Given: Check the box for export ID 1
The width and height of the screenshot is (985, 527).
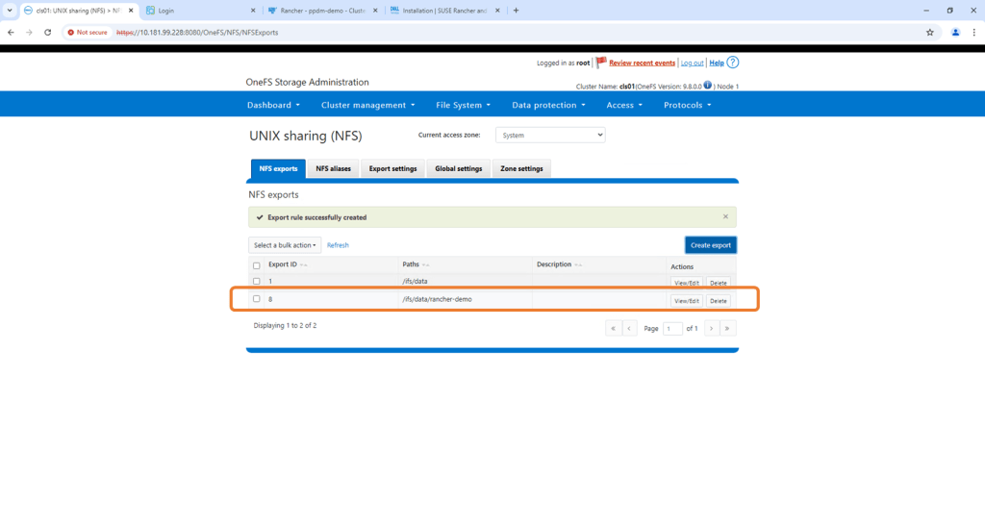Looking at the screenshot, I should 257,282.
